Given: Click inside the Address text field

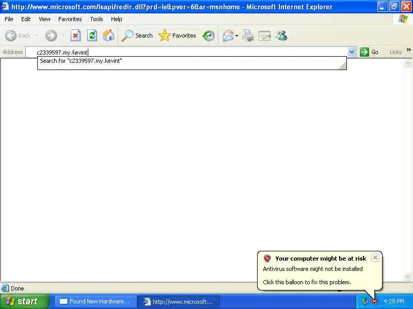Looking at the screenshot, I should pos(186,52).
